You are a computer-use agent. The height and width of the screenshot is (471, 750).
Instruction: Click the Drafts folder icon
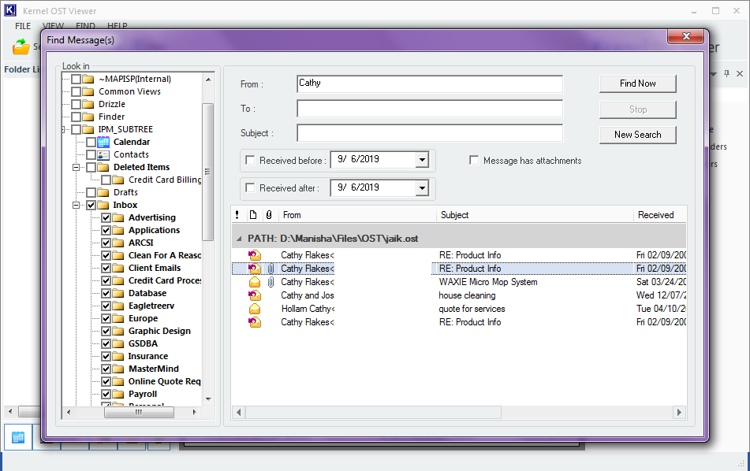click(103, 192)
